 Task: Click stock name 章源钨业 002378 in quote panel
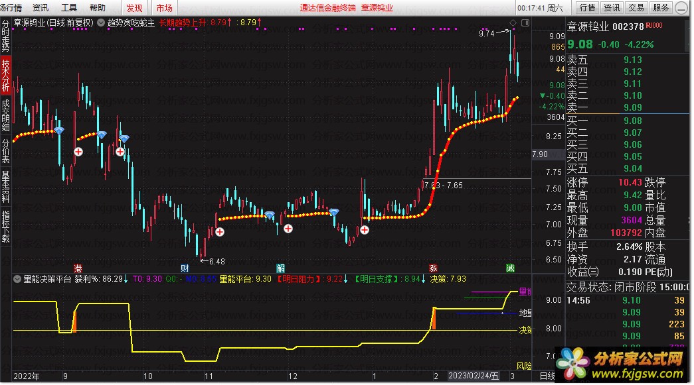pos(606,27)
